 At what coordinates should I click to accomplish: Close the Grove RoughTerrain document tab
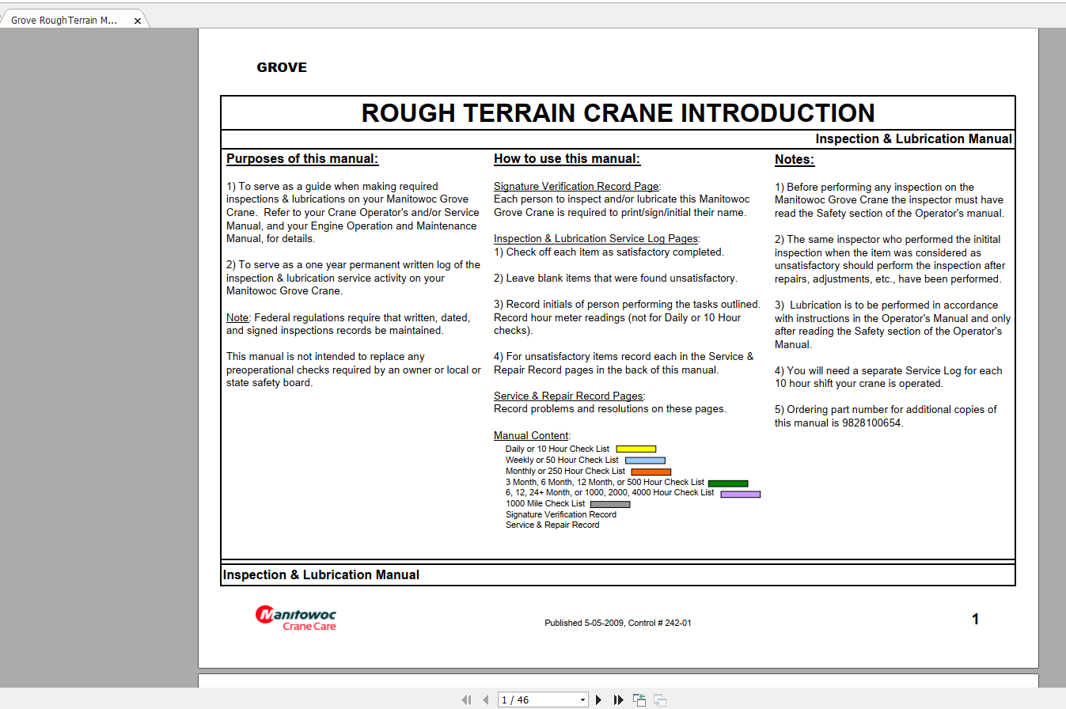pos(138,21)
